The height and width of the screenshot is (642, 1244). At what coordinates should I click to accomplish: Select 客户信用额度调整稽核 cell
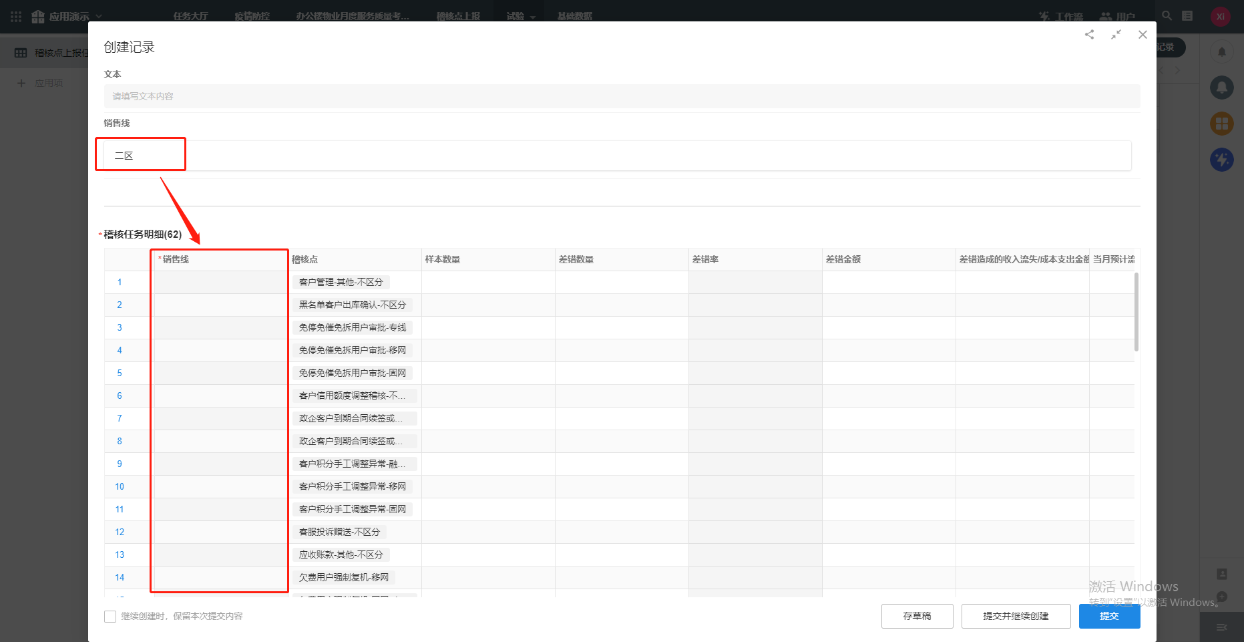tap(355, 396)
